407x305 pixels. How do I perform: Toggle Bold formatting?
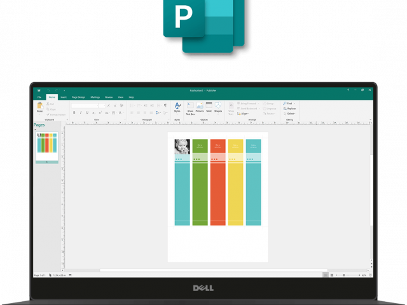pos(74,112)
